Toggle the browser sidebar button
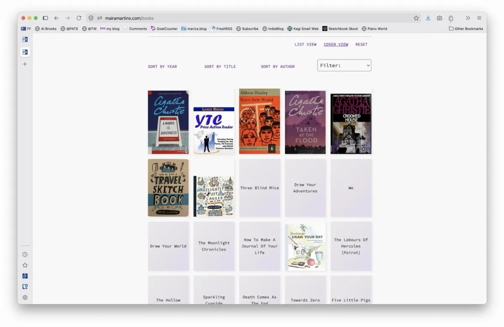The image size is (504, 327). click(45, 18)
